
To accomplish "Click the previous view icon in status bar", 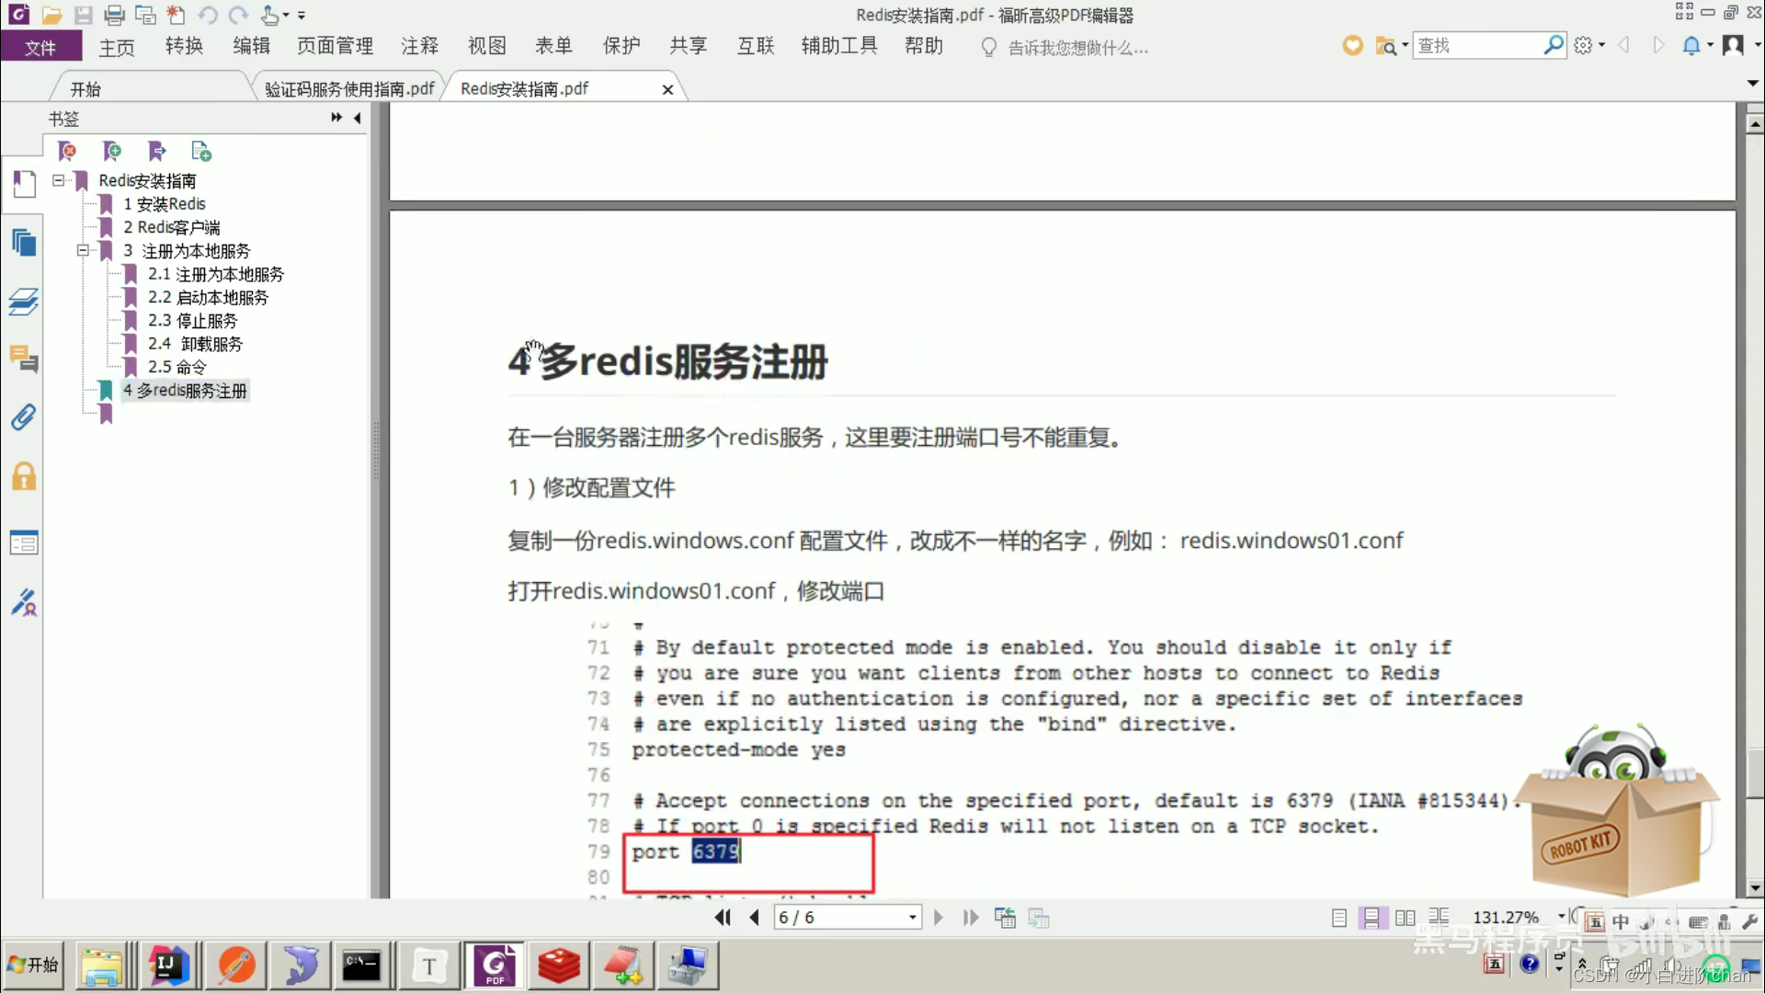I will point(1005,918).
